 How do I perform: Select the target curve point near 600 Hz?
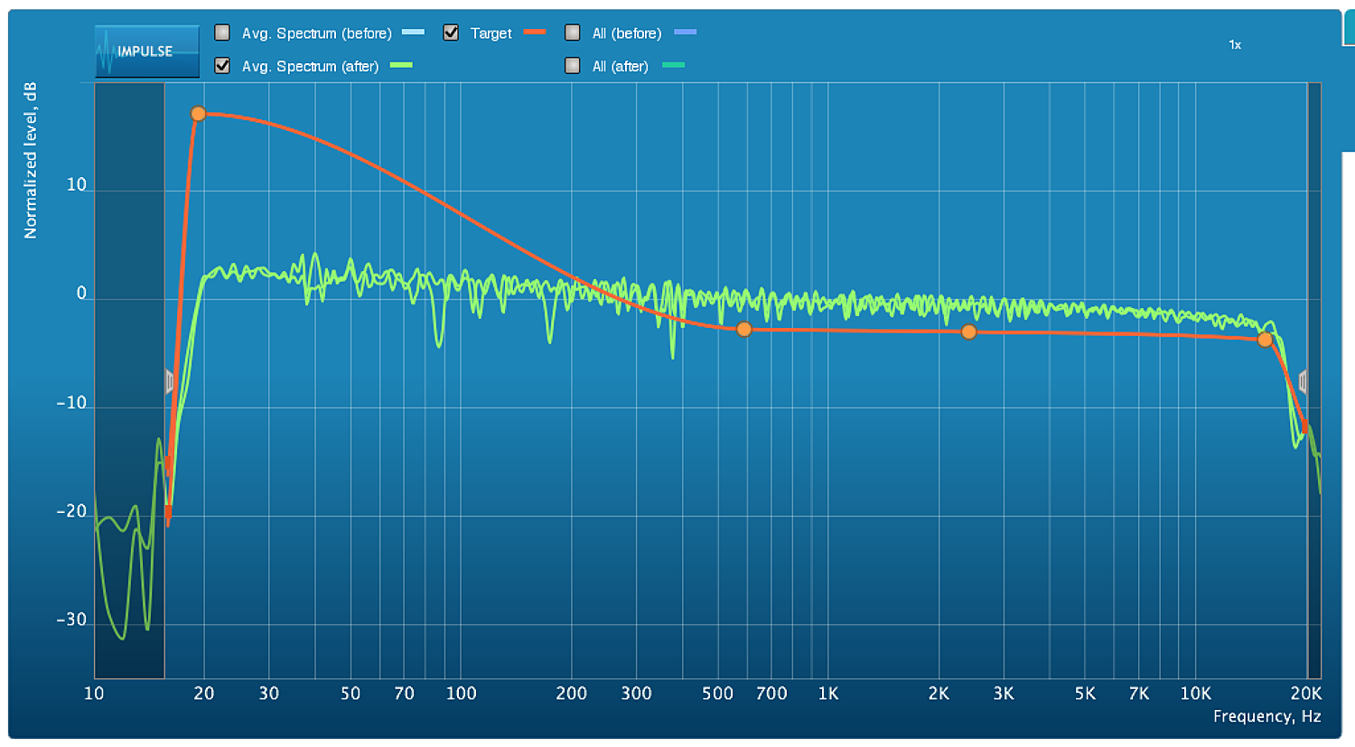click(x=743, y=330)
